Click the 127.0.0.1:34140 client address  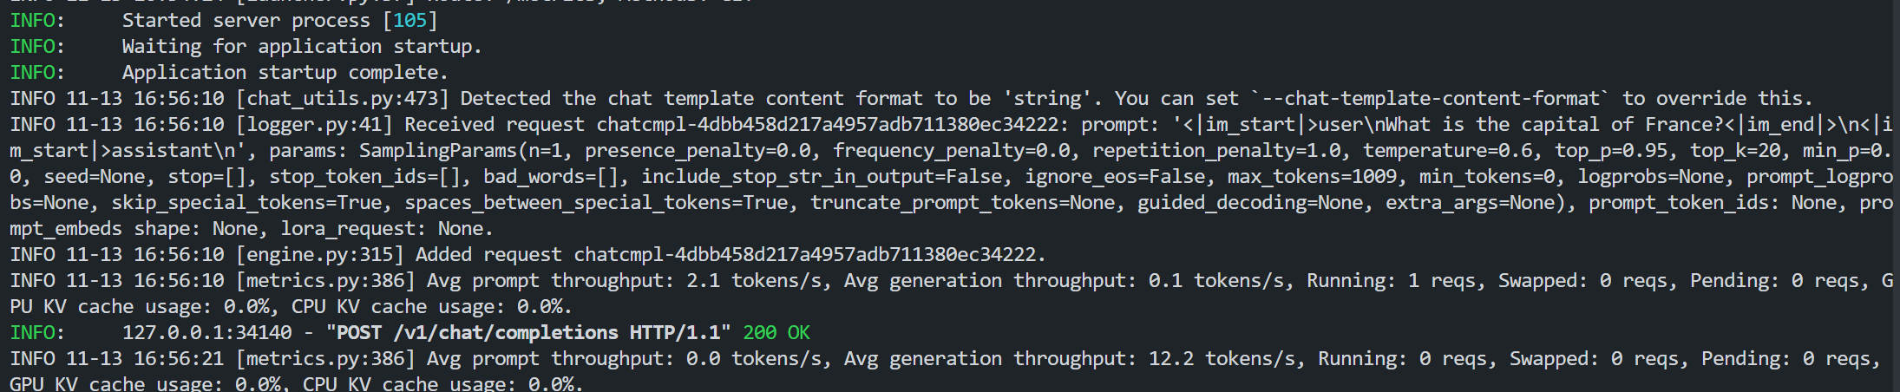click(x=206, y=332)
